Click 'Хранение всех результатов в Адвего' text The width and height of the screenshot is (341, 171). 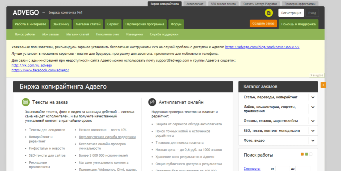pyautogui.click(x=185, y=157)
